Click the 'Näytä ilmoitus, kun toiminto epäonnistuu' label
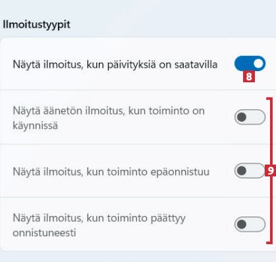The width and height of the screenshot is (276, 262). tap(111, 172)
